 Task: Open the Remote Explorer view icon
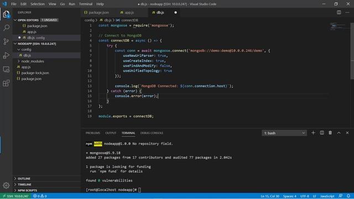click(6, 70)
